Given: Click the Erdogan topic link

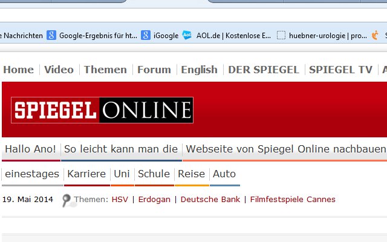Looking at the screenshot, I should pos(154,199).
